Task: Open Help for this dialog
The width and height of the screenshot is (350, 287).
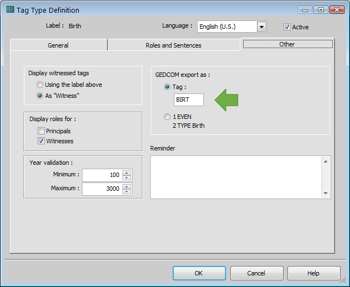Action: pyautogui.click(x=313, y=273)
